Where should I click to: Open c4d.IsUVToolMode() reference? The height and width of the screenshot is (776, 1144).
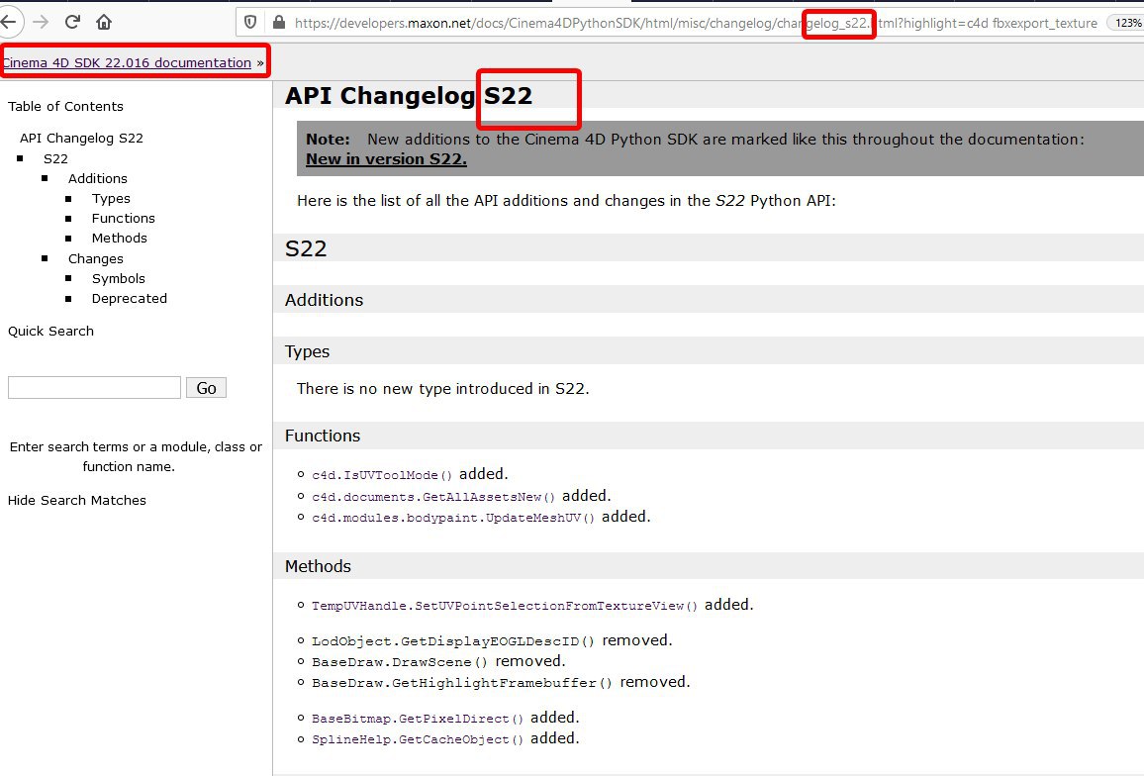point(382,475)
